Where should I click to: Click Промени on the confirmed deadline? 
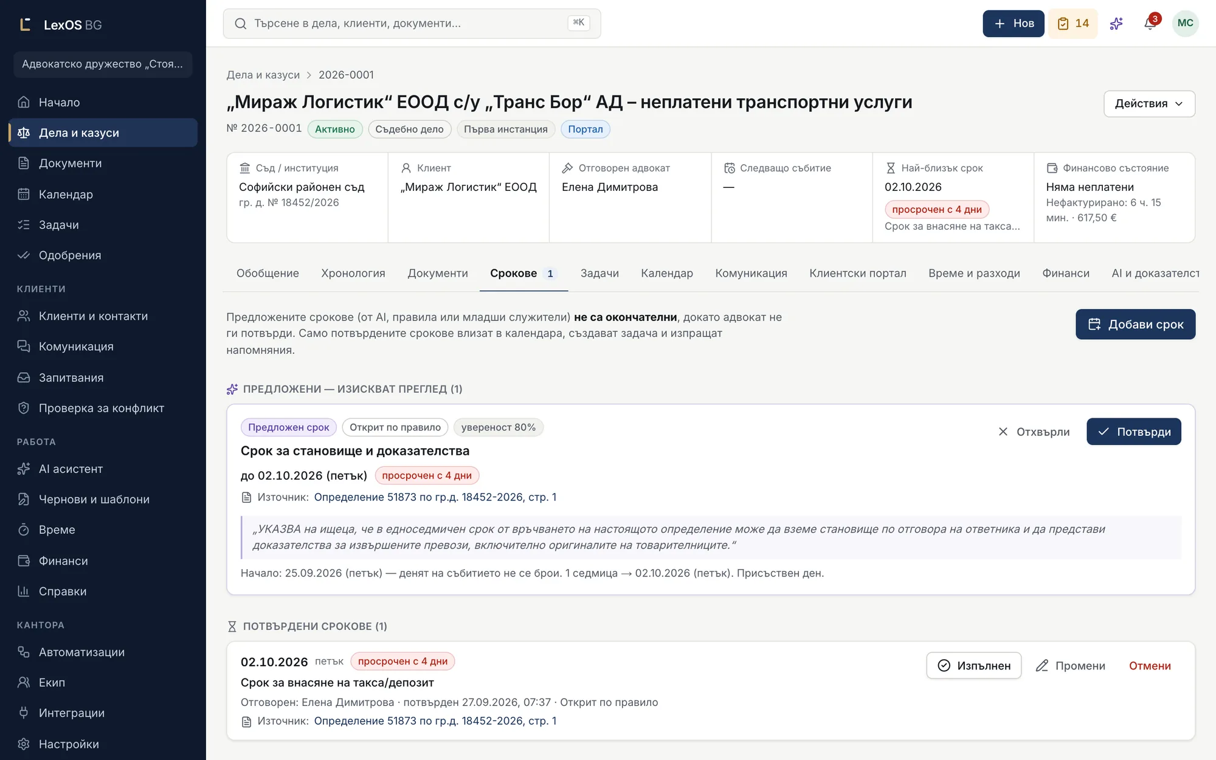[x=1070, y=666]
